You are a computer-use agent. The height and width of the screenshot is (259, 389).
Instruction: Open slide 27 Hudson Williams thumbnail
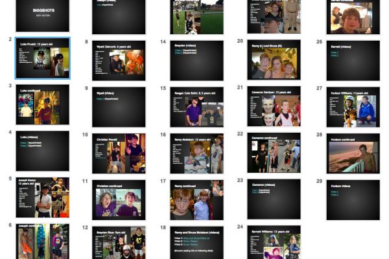pyautogui.click(x=353, y=106)
